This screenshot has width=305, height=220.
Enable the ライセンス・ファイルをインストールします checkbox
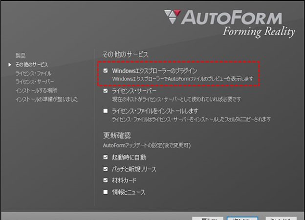point(106,111)
